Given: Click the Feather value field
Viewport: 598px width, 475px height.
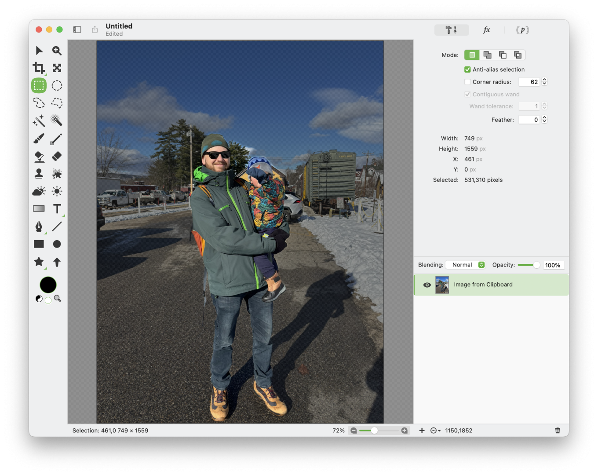Looking at the screenshot, I should [x=529, y=120].
